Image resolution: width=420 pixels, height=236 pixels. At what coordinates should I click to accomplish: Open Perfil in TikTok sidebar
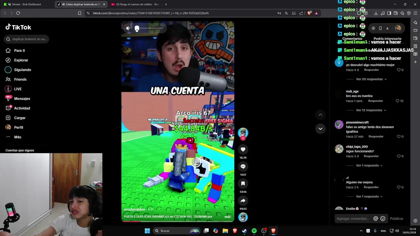[18, 128]
